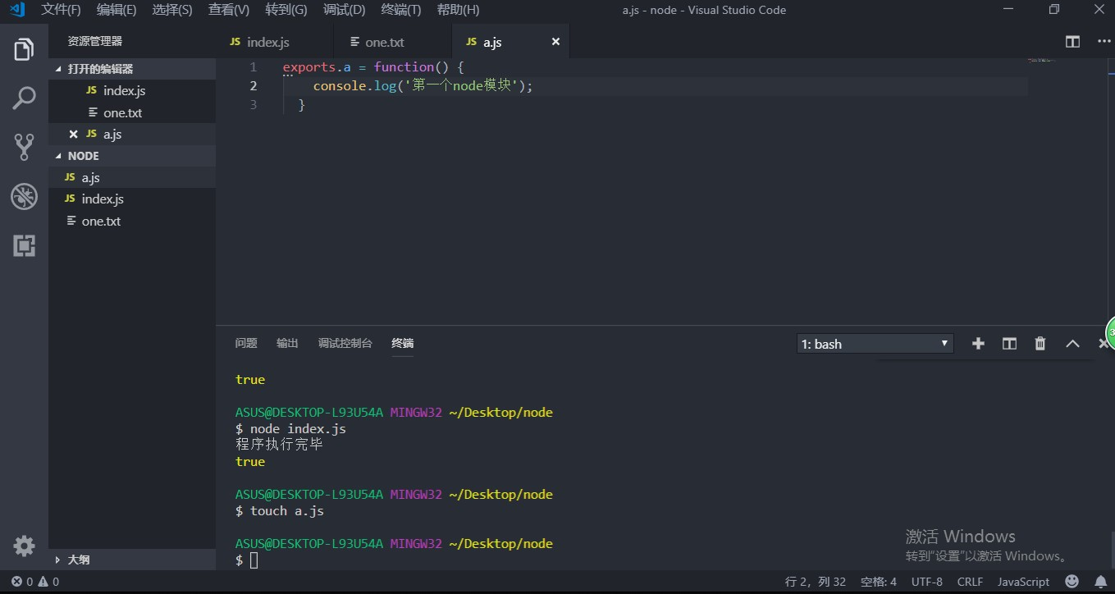Close a.js in open editors list

click(x=74, y=135)
